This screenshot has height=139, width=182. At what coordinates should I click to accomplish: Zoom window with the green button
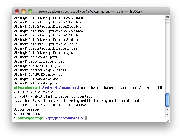[x=30, y=11]
